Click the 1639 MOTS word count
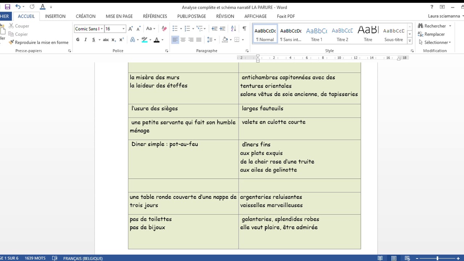 click(35, 258)
